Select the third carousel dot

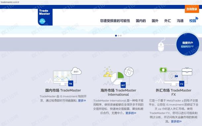[x=121, y=36]
